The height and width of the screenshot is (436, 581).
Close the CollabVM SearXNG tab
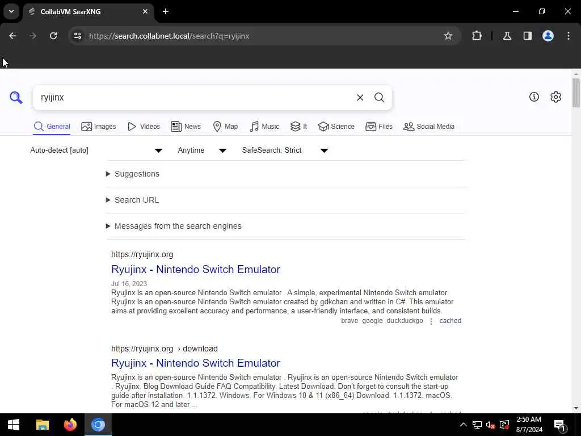click(x=145, y=11)
